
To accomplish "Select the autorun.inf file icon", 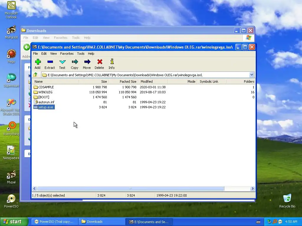I will pyautogui.click(x=35, y=102).
